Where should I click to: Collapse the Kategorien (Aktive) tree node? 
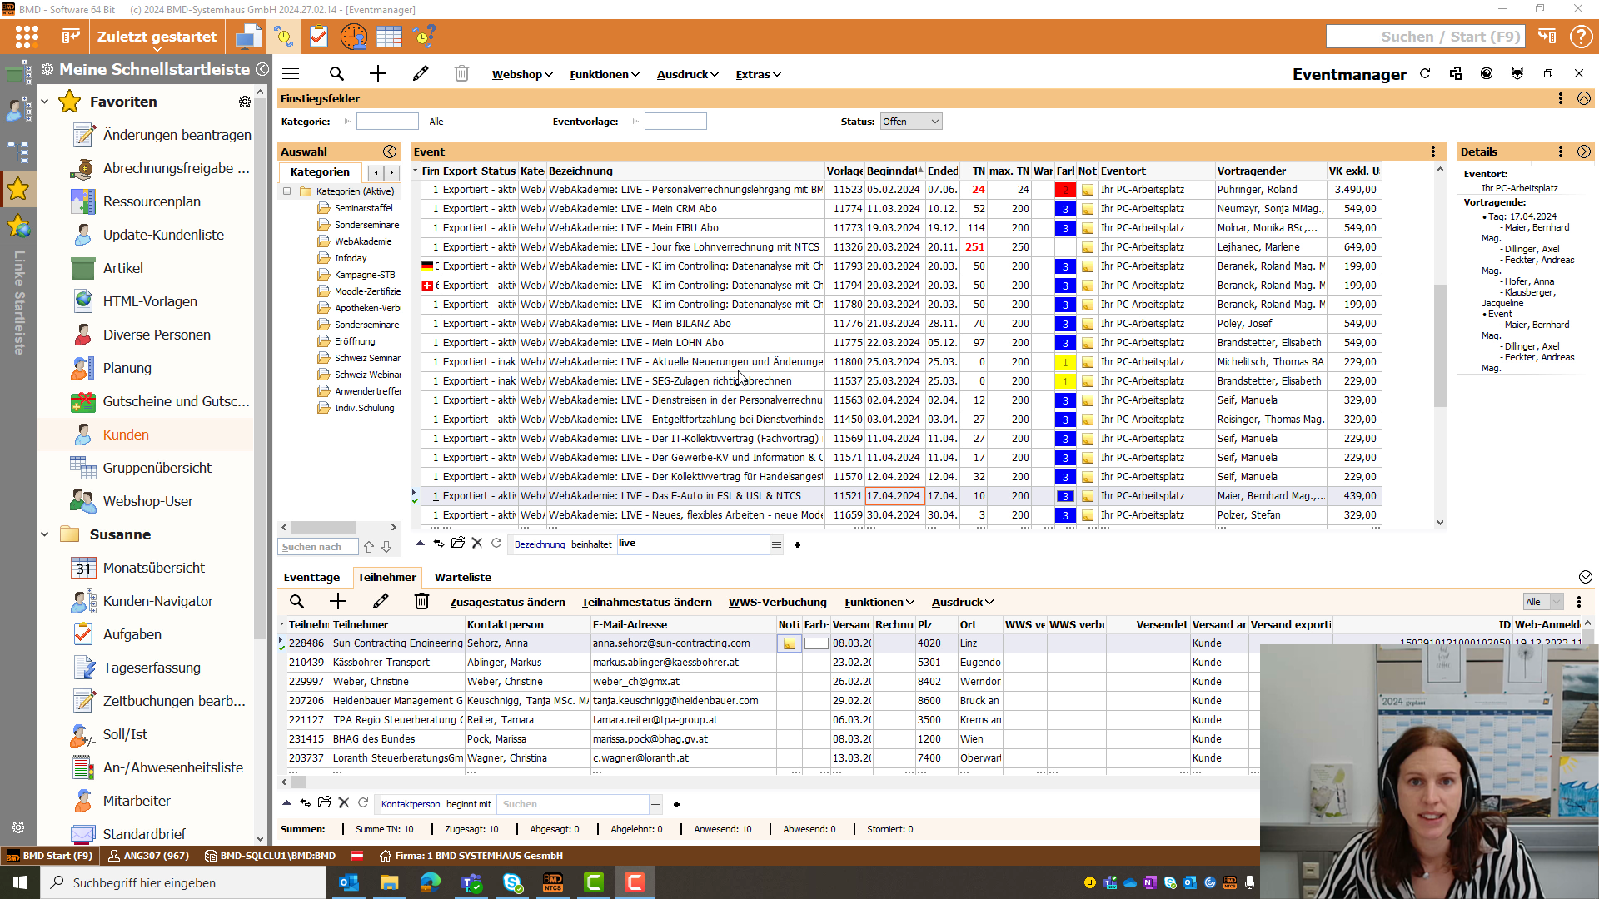287,191
